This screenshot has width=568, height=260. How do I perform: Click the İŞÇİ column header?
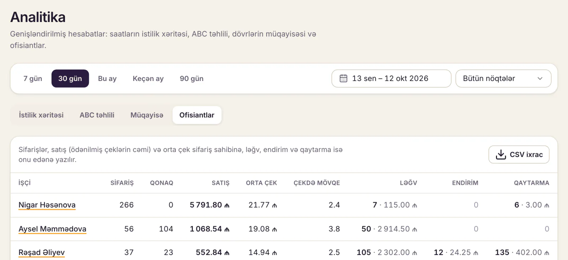point(24,183)
